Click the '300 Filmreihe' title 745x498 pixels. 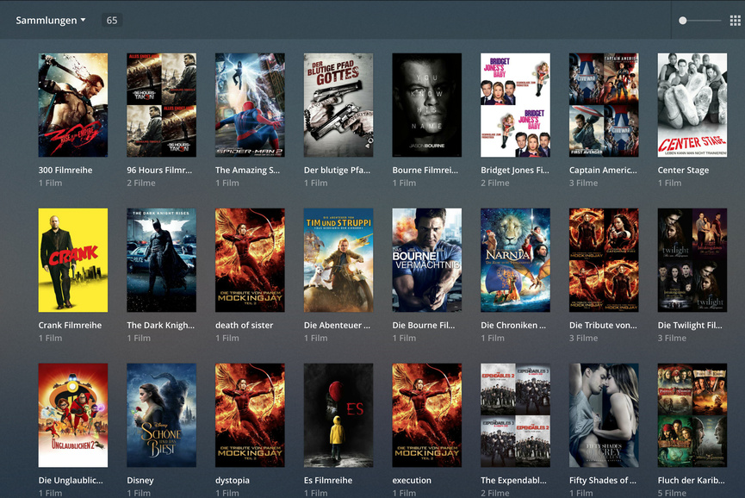[65, 170]
